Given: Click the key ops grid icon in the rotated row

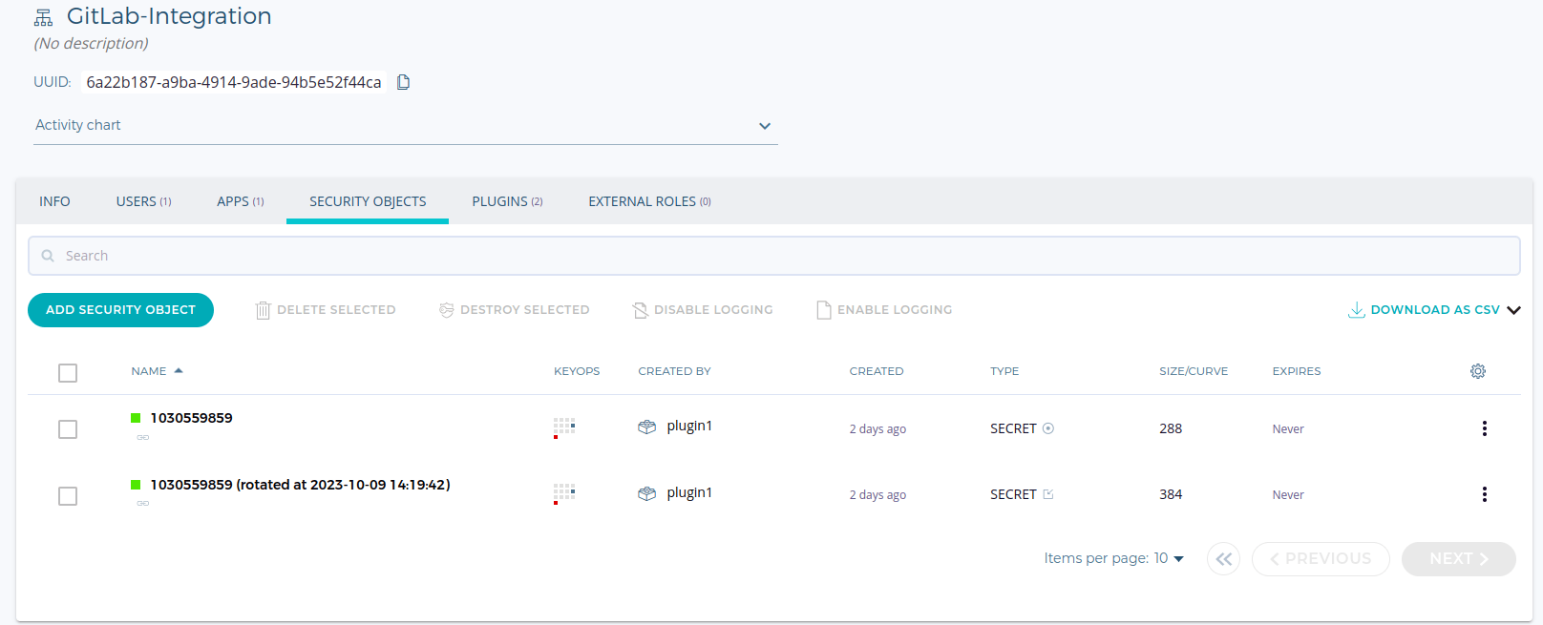Looking at the screenshot, I should pos(564,493).
